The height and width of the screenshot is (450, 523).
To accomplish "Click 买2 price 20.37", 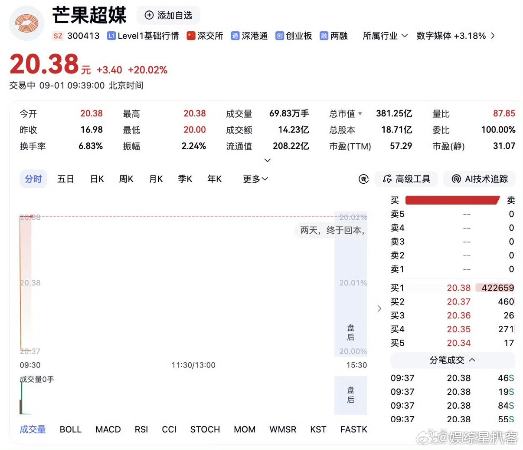I will pyautogui.click(x=459, y=302).
